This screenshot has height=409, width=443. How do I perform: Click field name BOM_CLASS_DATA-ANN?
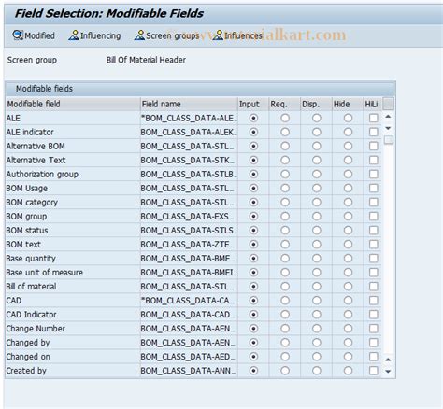coord(189,371)
